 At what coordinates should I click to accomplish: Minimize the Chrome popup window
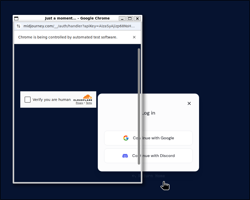(x=122, y=18)
